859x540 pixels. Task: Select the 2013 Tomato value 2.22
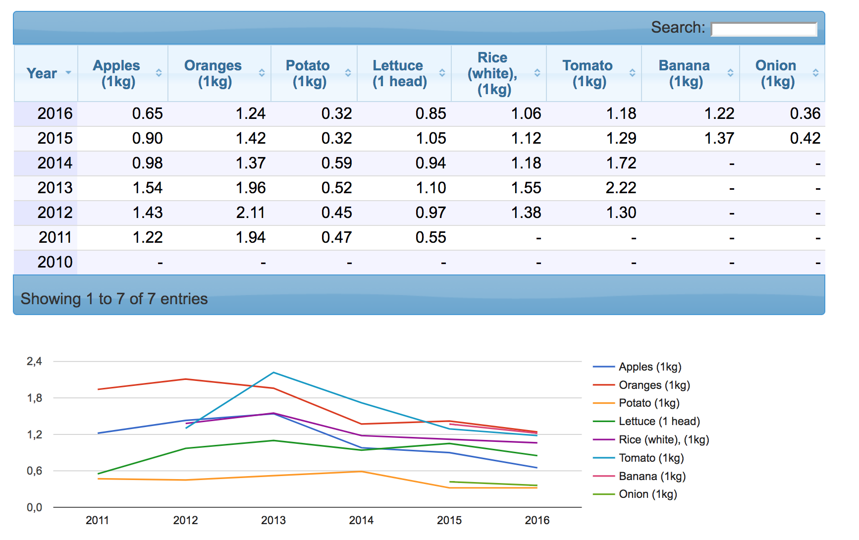[x=620, y=188]
